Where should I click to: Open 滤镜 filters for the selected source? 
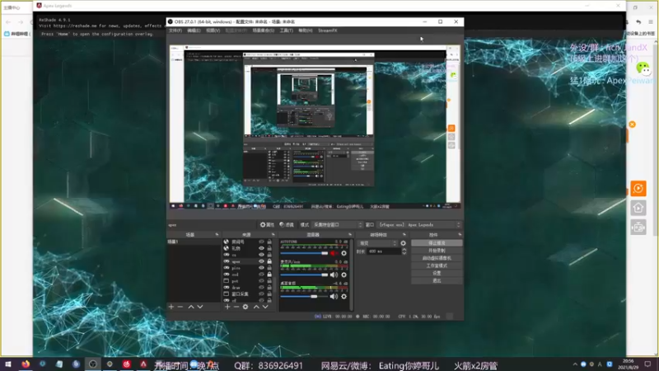click(287, 224)
